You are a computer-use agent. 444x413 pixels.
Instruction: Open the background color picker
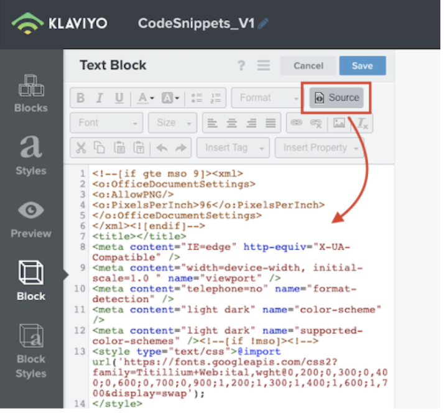(170, 98)
